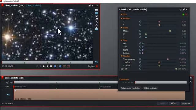
Task: Click the Registra label
Action: coord(91,66)
